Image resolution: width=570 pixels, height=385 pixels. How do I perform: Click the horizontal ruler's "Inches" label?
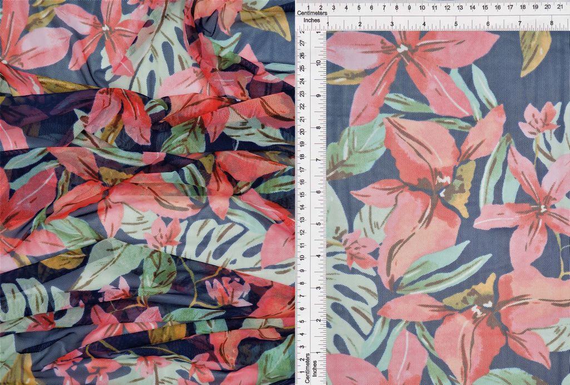[312, 21]
